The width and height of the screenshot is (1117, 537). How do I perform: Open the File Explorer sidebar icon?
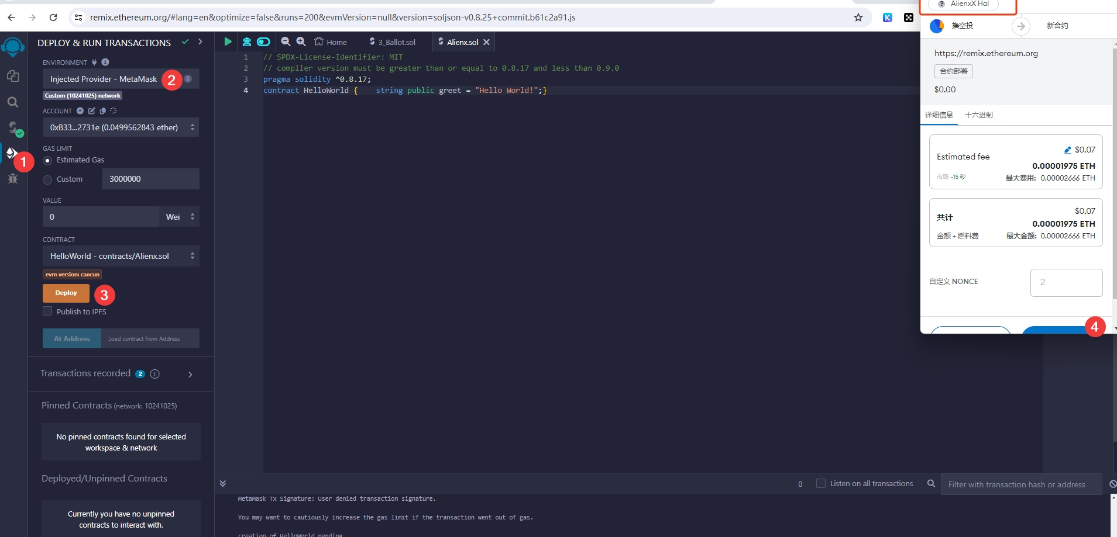pos(13,77)
